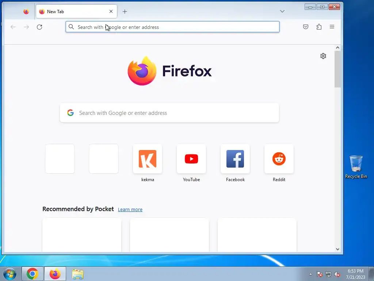Expand the list all tabs chevron
374x281 pixels.
[x=282, y=11]
